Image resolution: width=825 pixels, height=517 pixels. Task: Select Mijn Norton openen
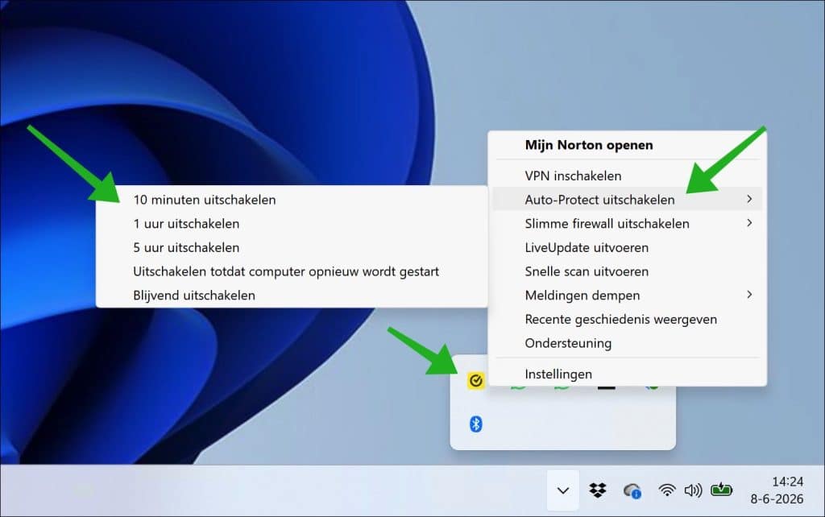pos(627,145)
